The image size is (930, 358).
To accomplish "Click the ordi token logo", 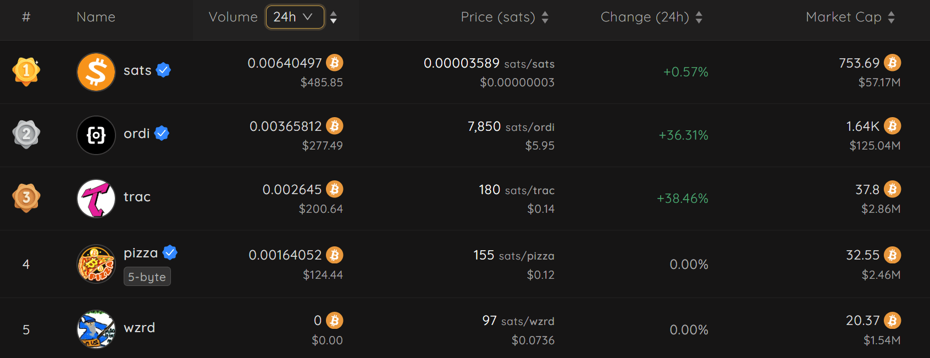I will (x=96, y=135).
